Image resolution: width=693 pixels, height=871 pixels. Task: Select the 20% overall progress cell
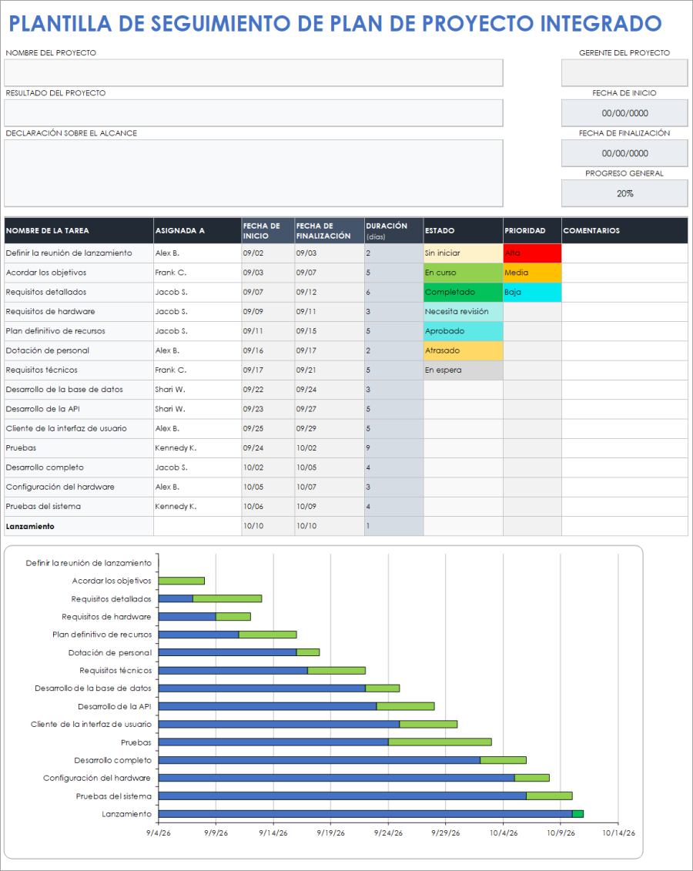(x=624, y=193)
